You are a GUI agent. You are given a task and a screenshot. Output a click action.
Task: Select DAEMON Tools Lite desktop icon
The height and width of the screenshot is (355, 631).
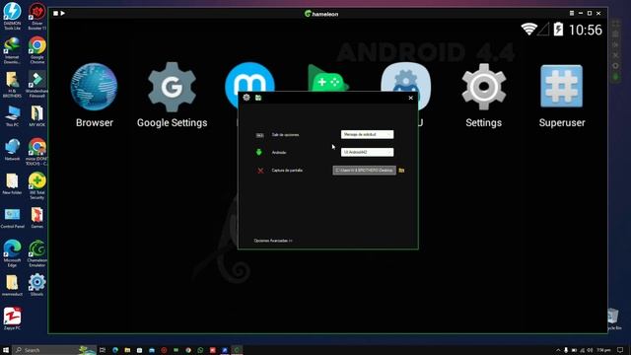point(12,16)
